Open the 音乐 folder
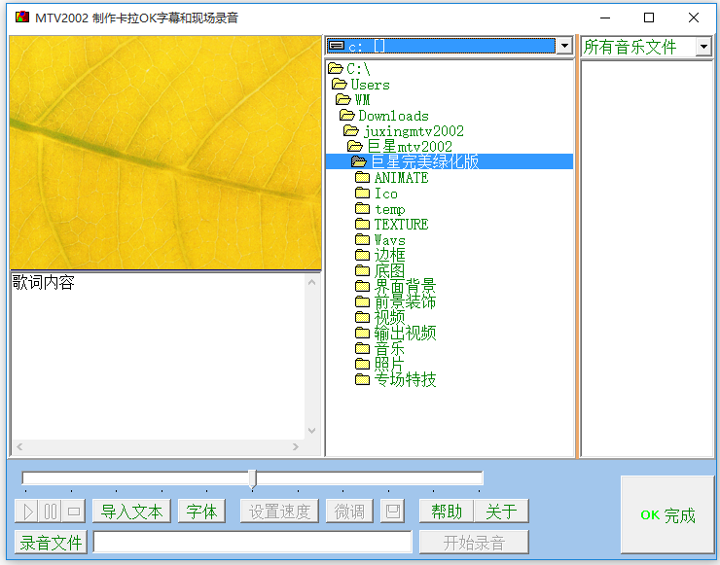Screen dimensions: 720x565 (389, 349)
